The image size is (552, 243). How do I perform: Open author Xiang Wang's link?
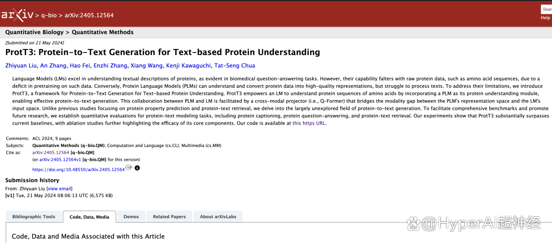146,65
